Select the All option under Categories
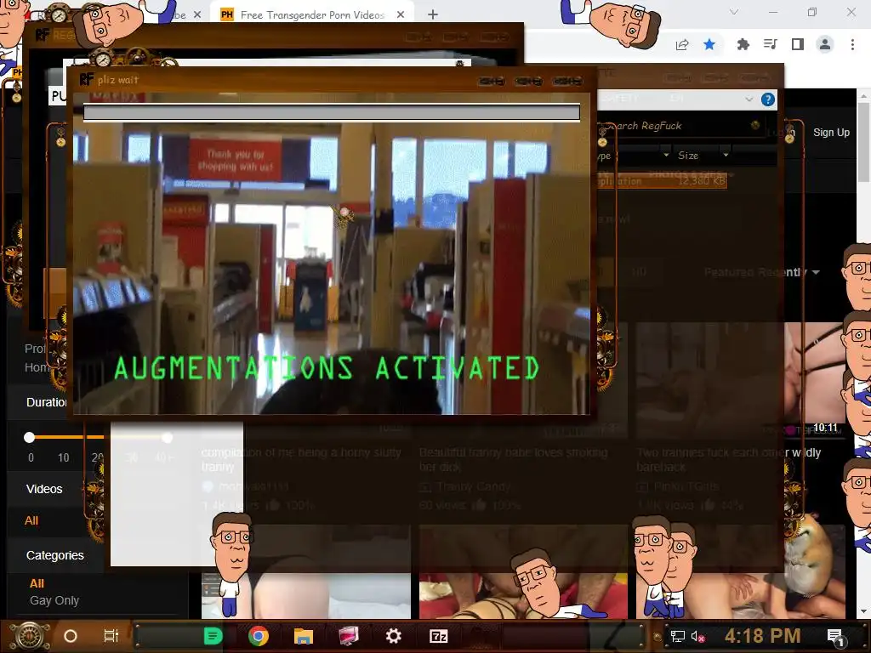The width and height of the screenshot is (871, 653). (37, 583)
